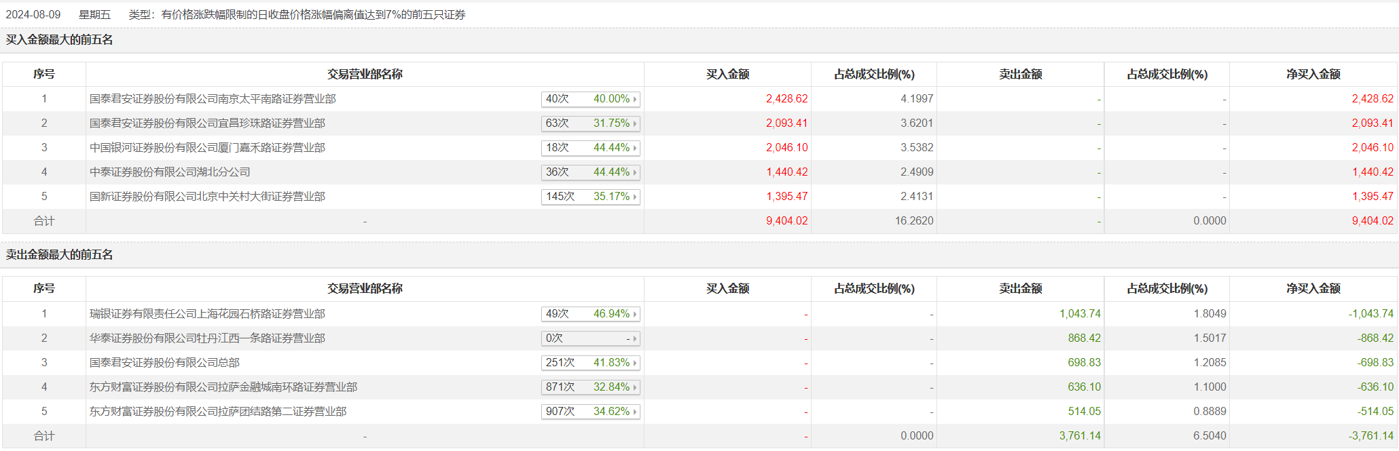Click 华泰证券牡丹江西一条路证券营业部 link
This screenshot has height=451, width=1399.
(x=207, y=338)
